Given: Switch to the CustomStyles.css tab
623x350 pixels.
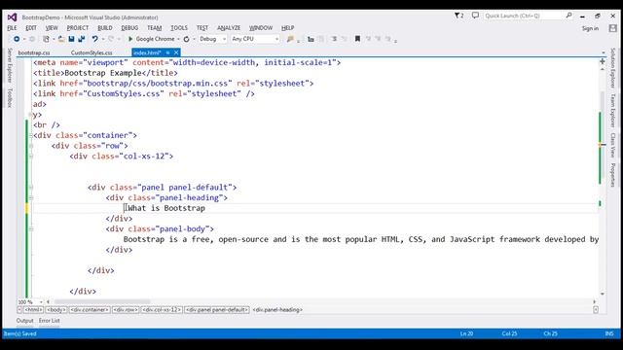Looking at the screenshot, I should (92, 52).
